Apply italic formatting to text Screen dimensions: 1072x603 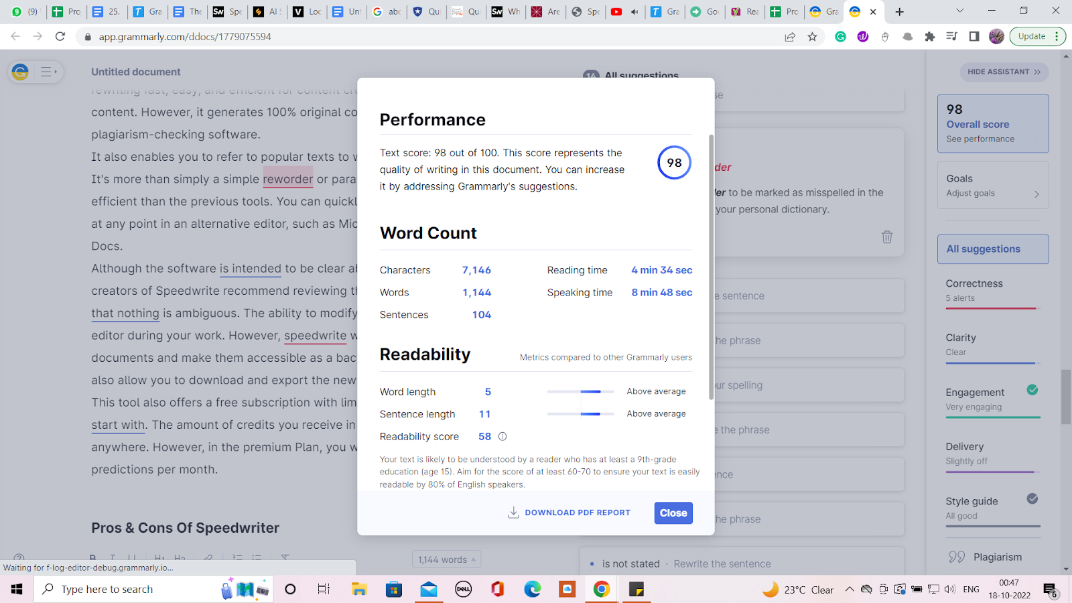[x=113, y=558]
